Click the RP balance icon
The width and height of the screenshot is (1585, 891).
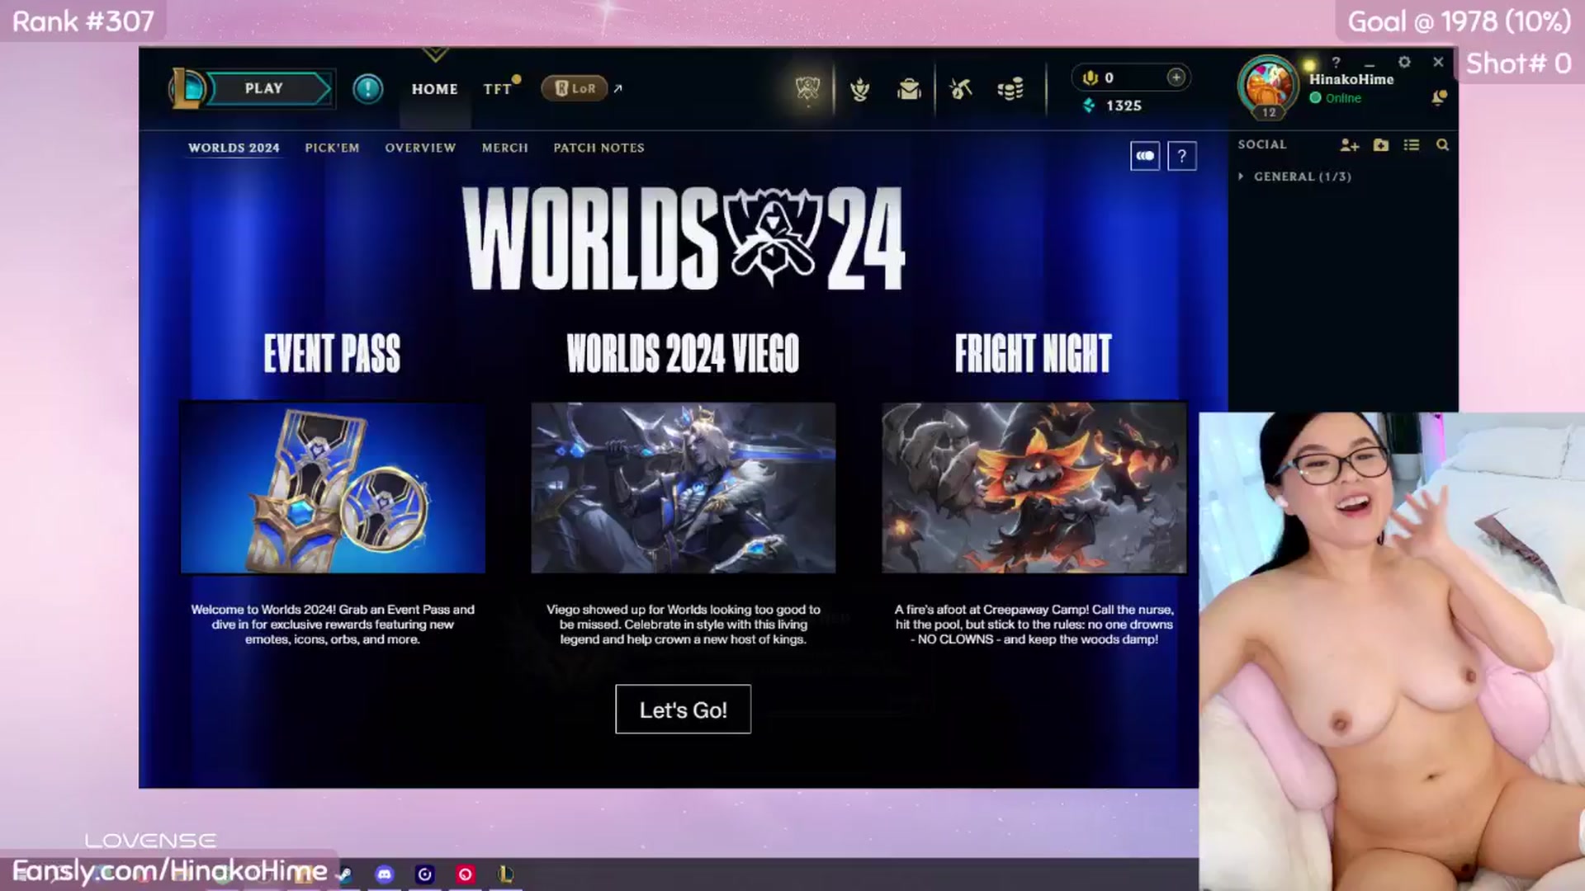(x=1090, y=78)
